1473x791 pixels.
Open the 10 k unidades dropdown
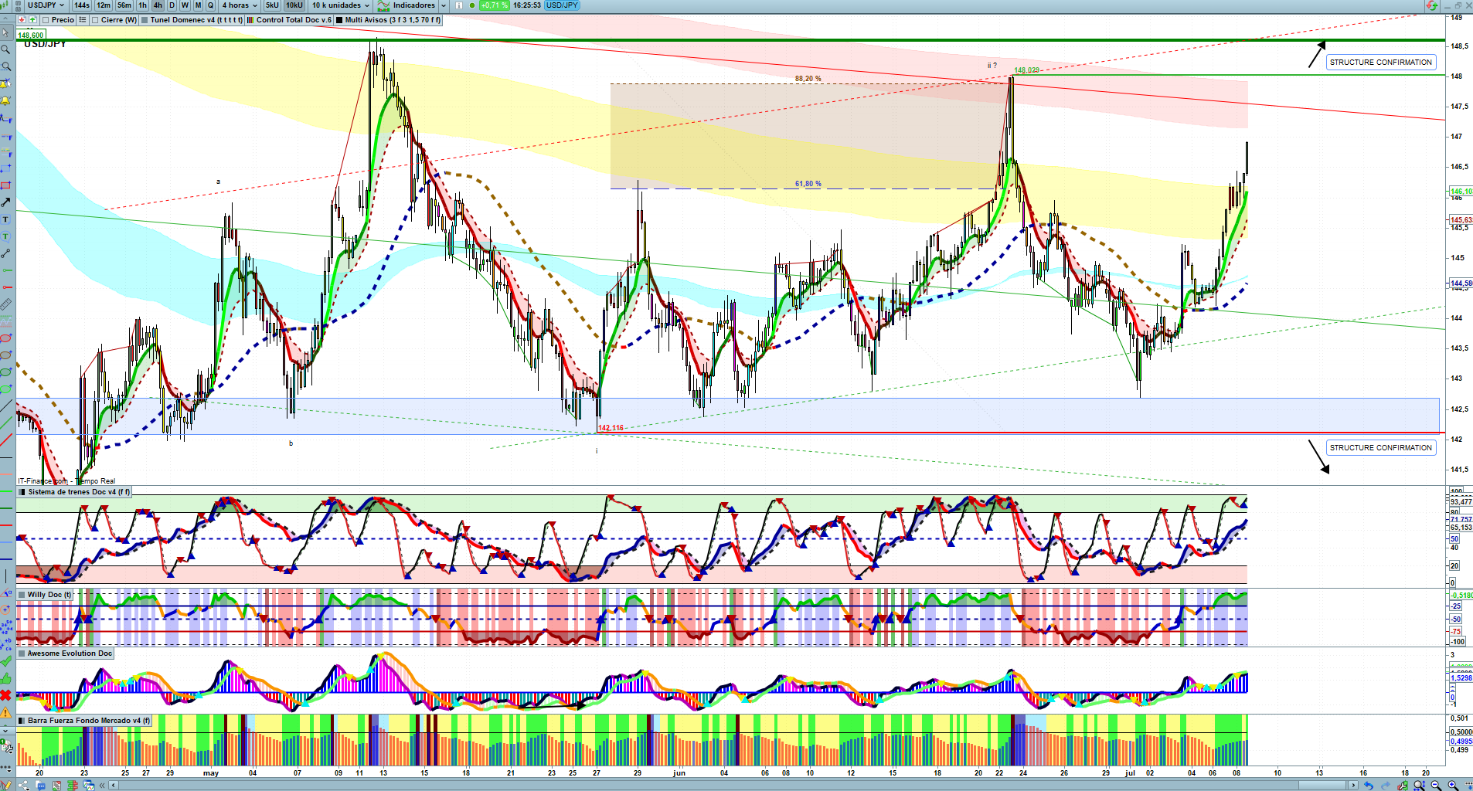[341, 5]
